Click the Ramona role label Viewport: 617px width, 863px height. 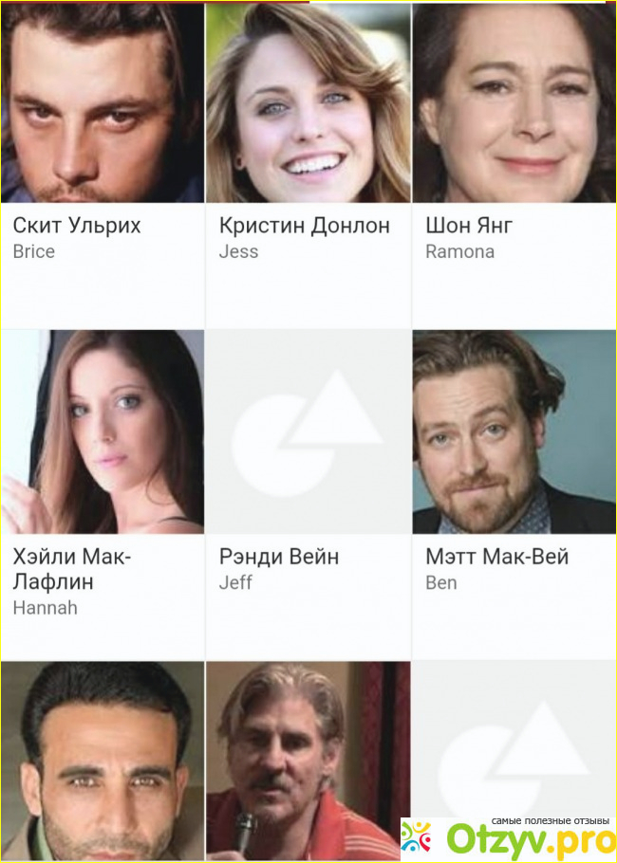click(x=460, y=251)
